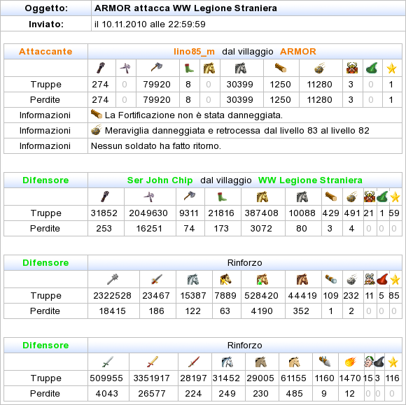Click reinforcement loss value 4190

262,311
